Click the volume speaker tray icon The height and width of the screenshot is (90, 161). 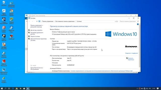[x=147, y=88]
